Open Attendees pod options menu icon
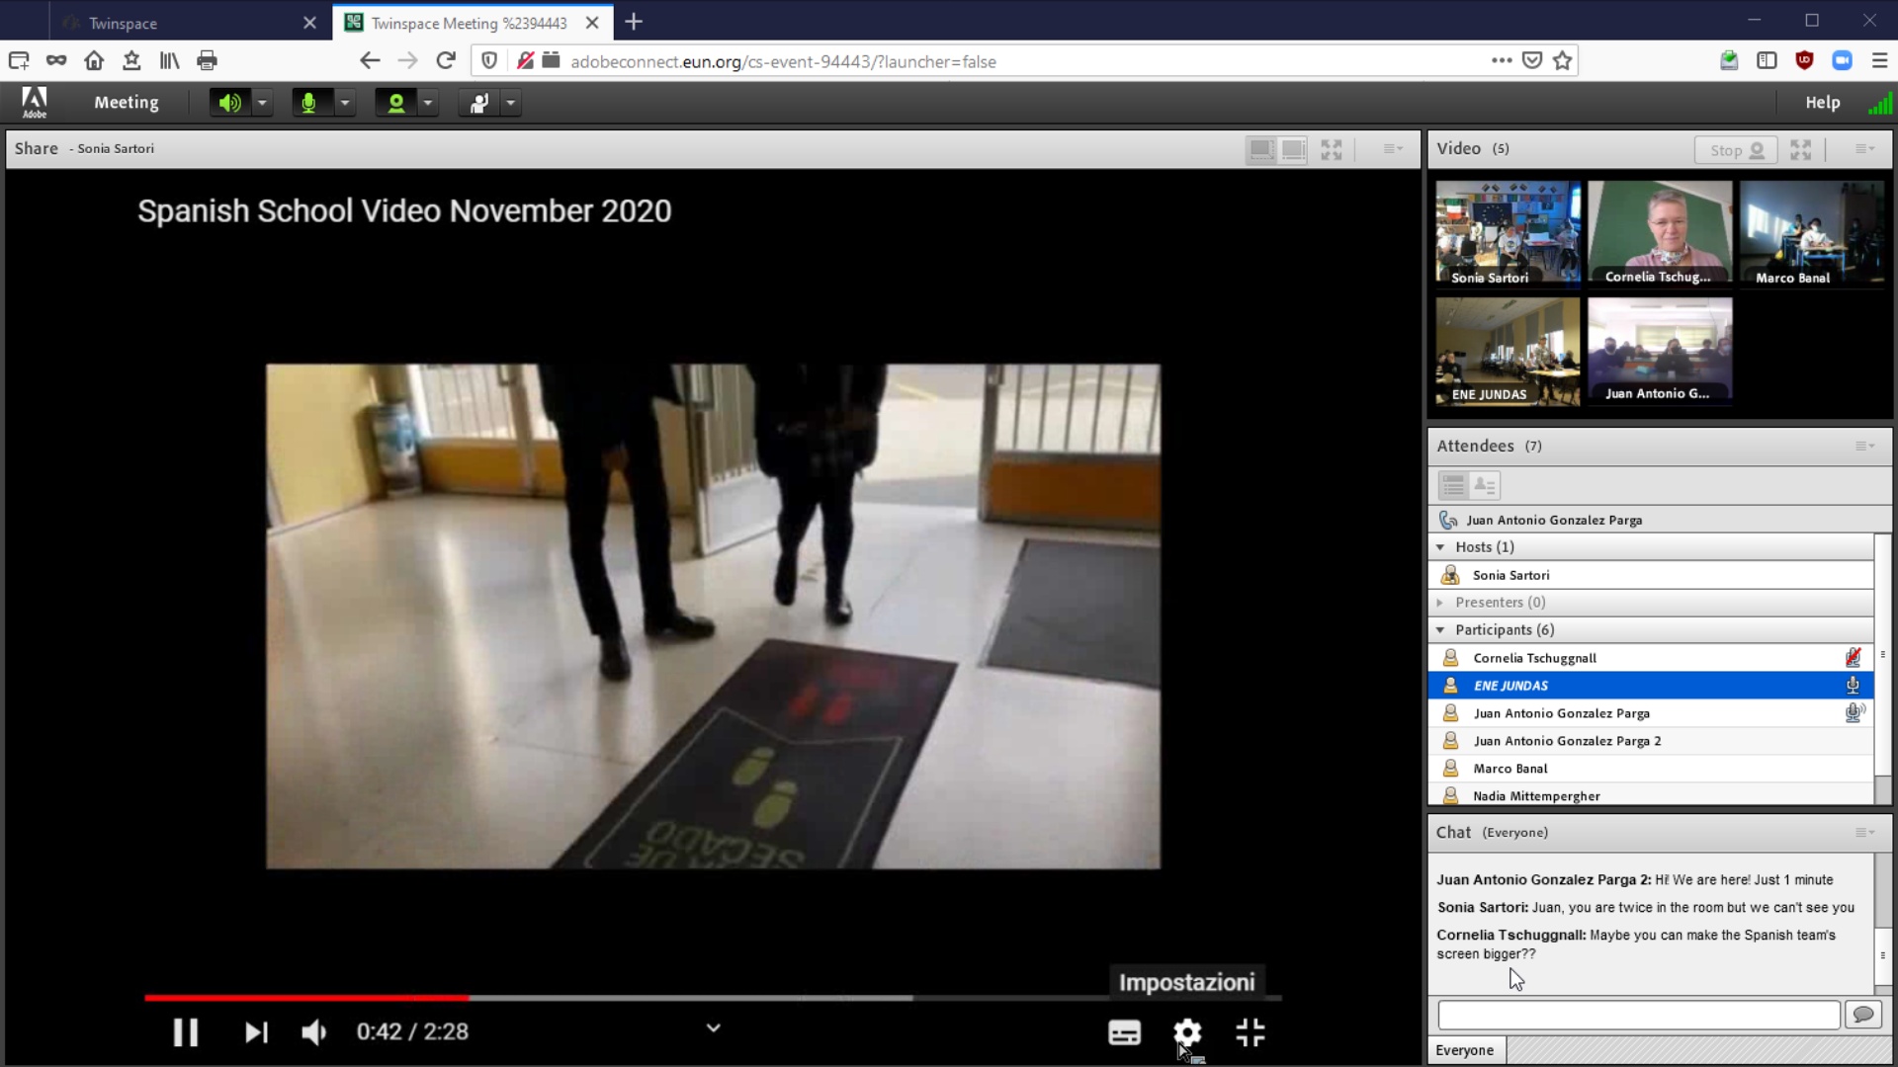 1864,447
